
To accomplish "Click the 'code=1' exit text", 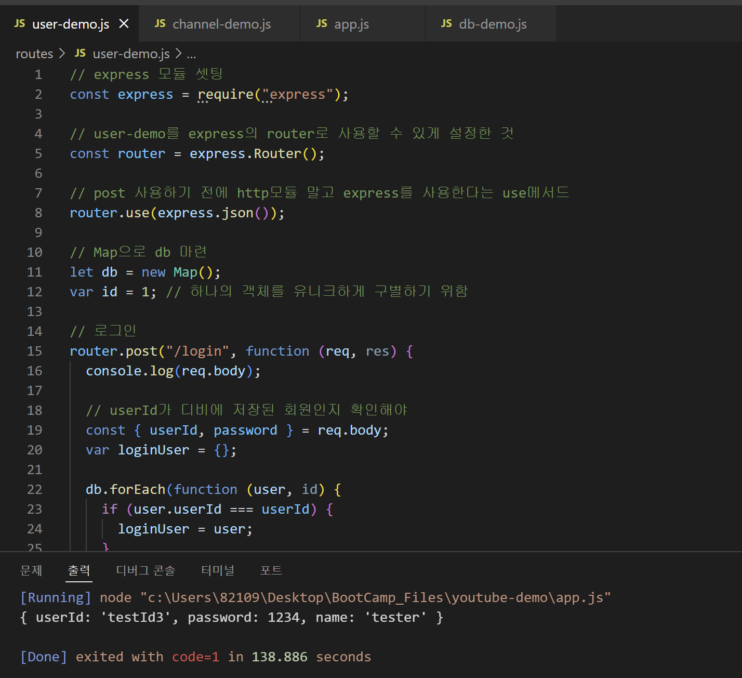I will point(195,657).
